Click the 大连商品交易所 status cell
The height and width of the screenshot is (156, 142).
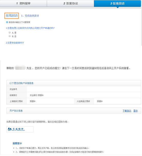click(117, 101)
